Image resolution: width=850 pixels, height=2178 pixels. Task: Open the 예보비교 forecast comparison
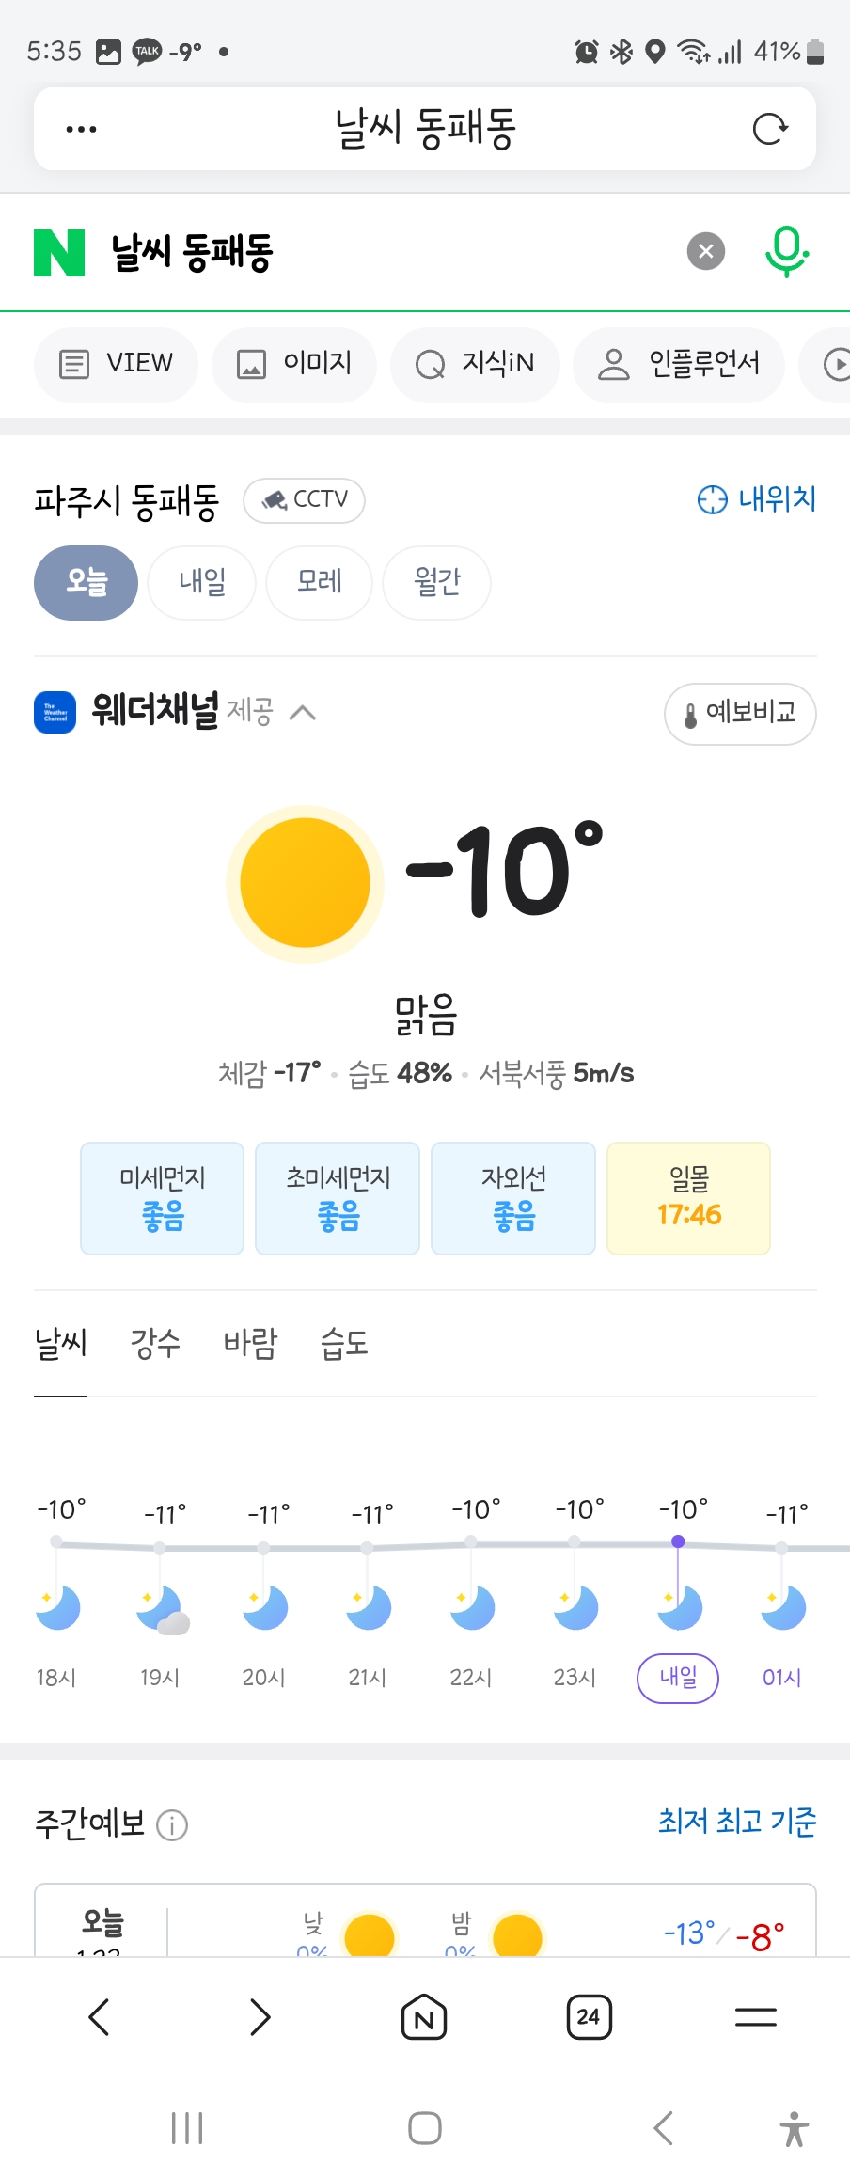tap(740, 714)
